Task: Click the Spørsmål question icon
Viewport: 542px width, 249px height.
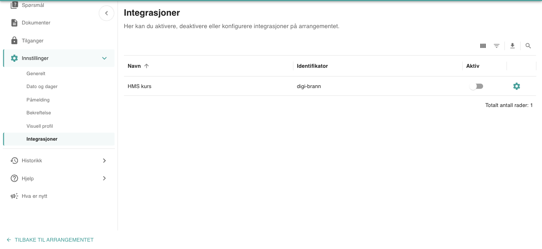Action: click(x=14, y=5)
